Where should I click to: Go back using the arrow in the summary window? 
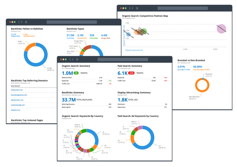click(x=70, y=60)
